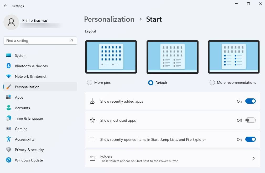Image resolution: width=265 pixels, height=173 pixels.
Task: Open Windows Update page
Action: point(40,160)
